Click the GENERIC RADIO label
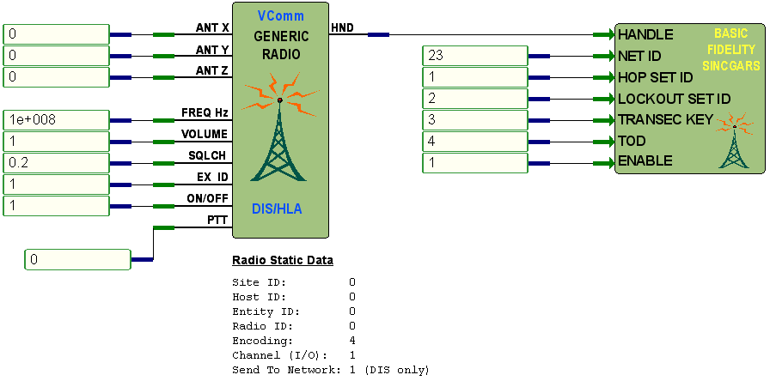The image size is (770, 381). pyautogui.click(x=281, y=45)
